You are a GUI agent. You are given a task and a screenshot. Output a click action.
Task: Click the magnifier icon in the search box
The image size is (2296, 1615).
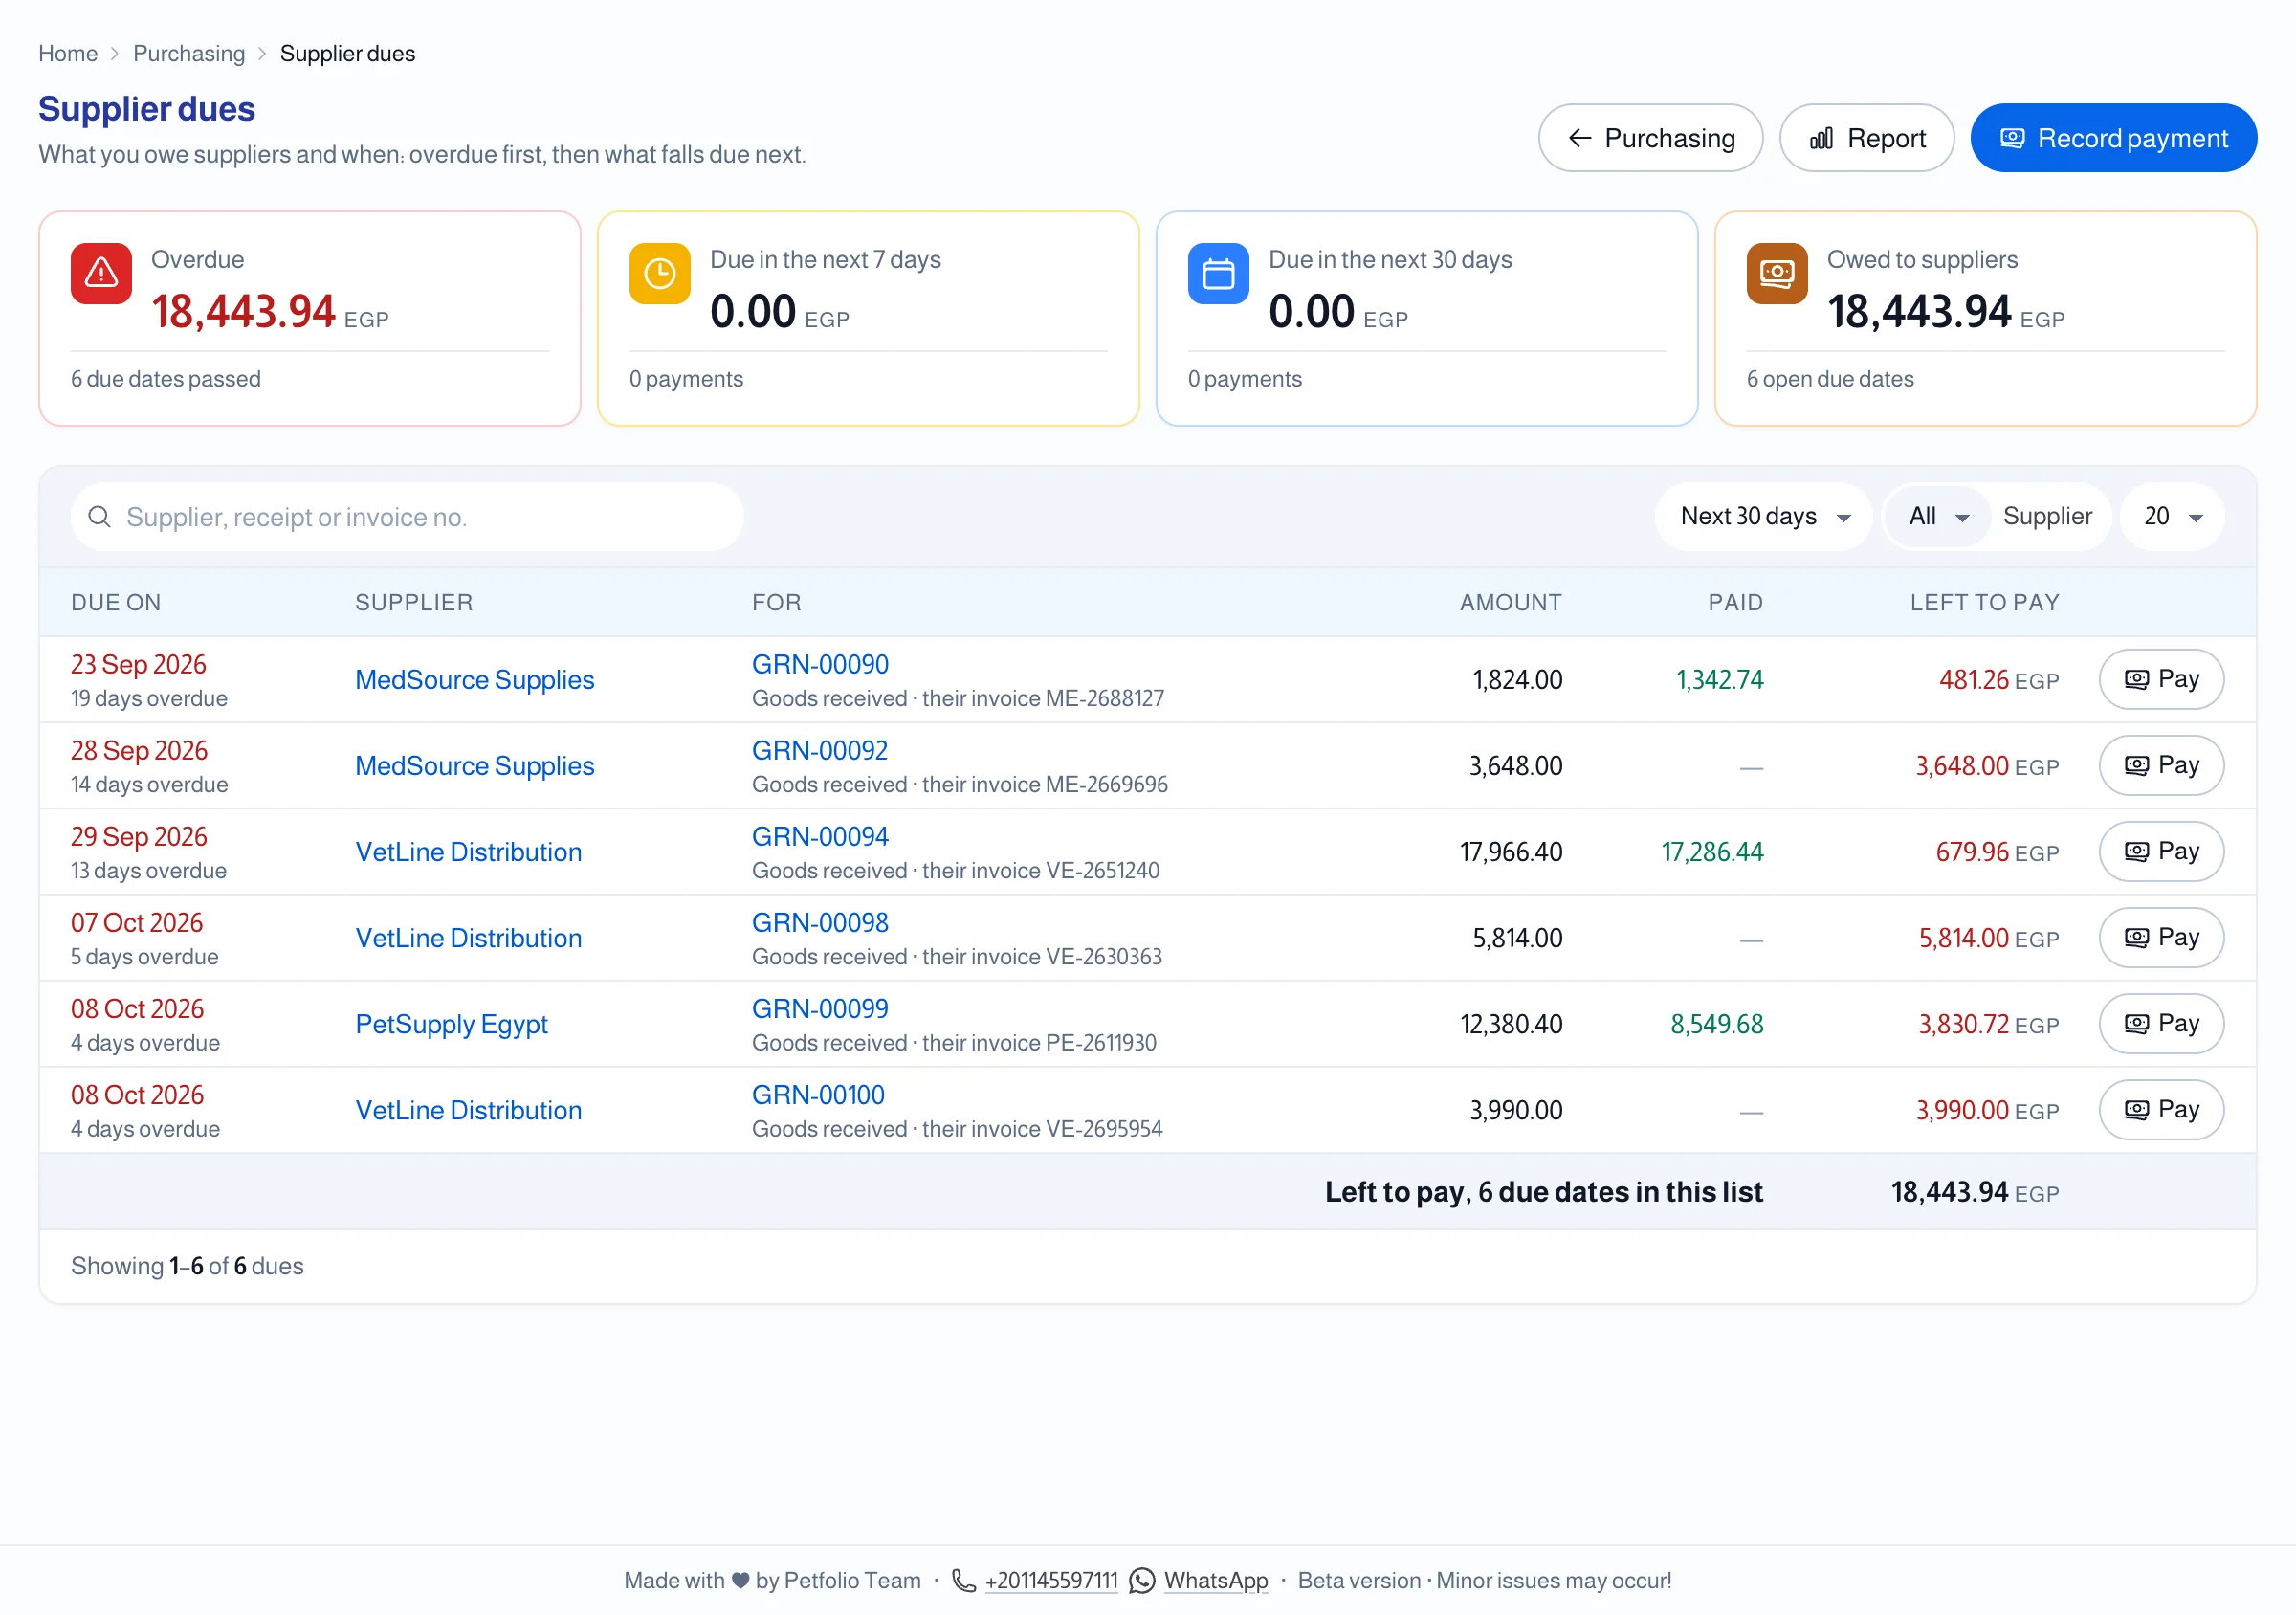pyautogui.click(x=99, y=517)
